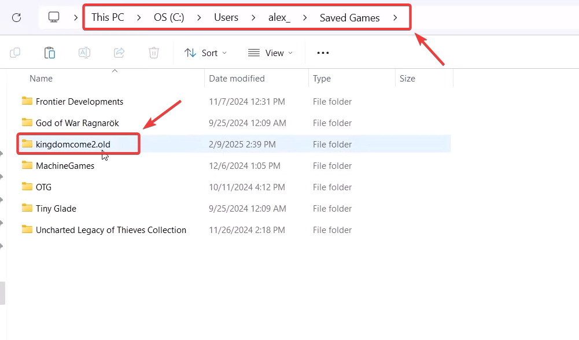Click folder icon of MachineGames
Screen dimensions: 579x340
[x=27, y=165]
